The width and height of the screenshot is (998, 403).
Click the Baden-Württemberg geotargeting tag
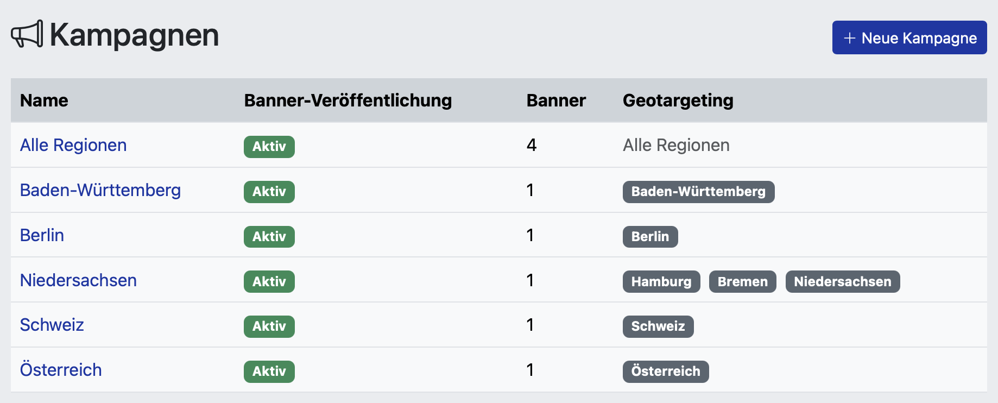tap(698, 192)
